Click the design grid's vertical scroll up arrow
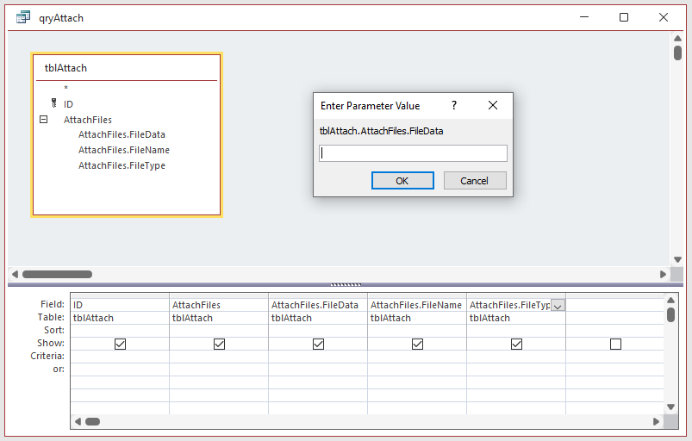692x441 pixels. (670, 301)
